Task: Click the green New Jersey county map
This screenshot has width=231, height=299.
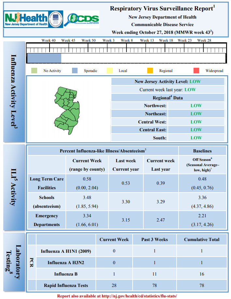Action: coord(67,111)
